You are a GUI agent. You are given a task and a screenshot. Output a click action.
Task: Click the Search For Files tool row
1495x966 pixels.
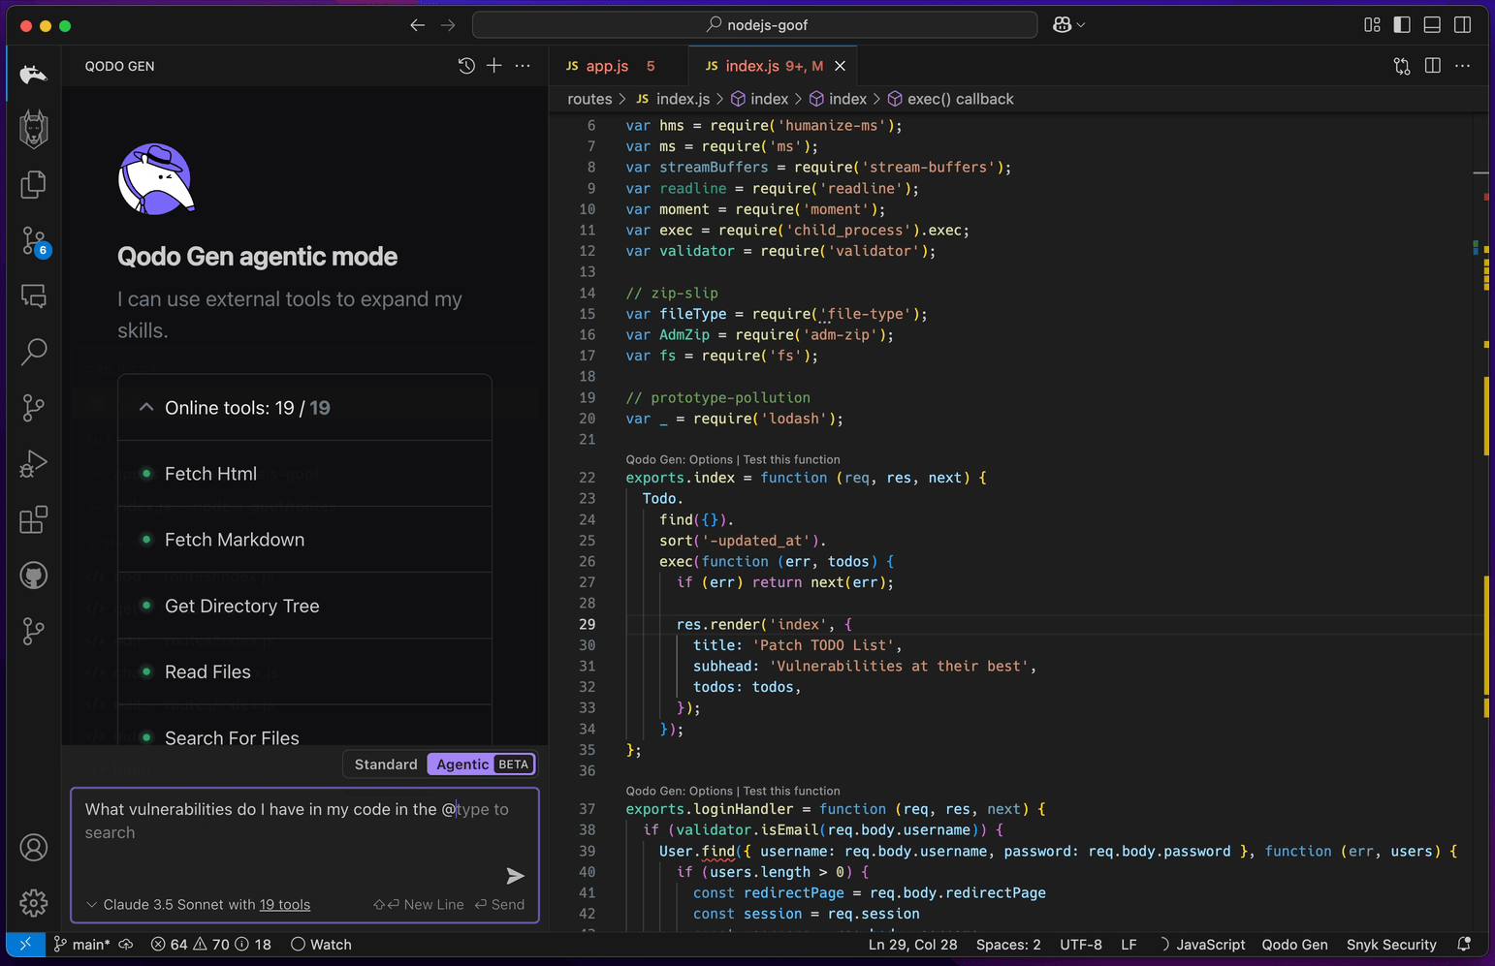[x=304, y=737]
